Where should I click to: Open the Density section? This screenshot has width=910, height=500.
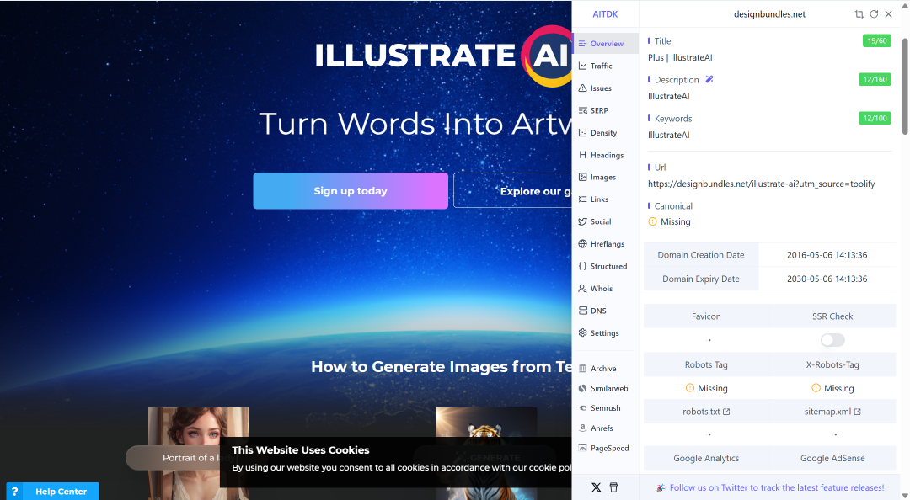point(605,133)
